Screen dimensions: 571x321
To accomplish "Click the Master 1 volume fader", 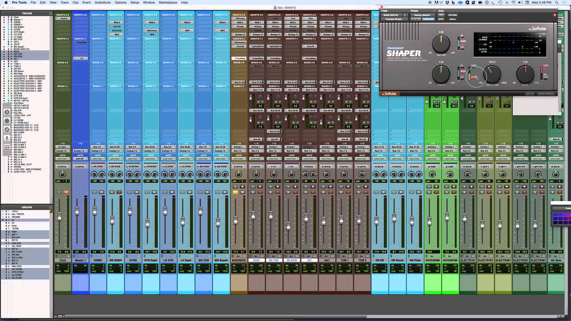I will pyautogui.click(x=77, y=211).
